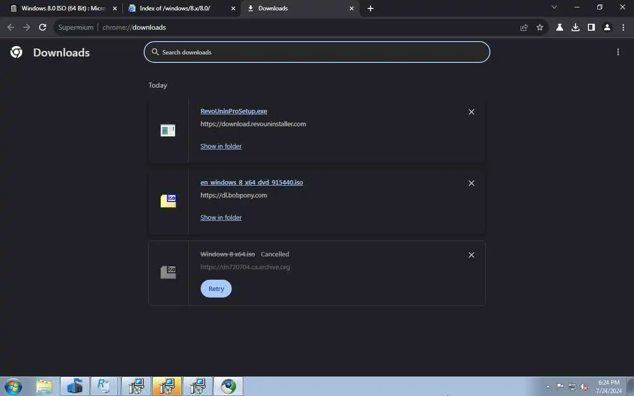Remove en_windows_8_x64_dvd_915440.iso from the list
634x396 pixels.
[x=472, y=183]
